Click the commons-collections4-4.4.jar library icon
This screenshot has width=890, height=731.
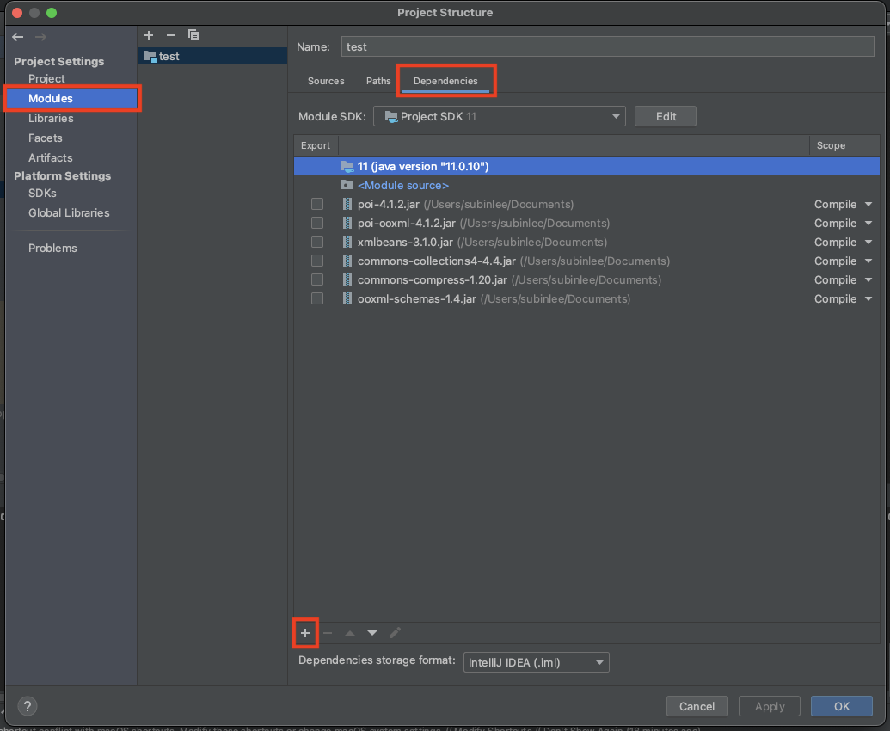tap(347, 261)
